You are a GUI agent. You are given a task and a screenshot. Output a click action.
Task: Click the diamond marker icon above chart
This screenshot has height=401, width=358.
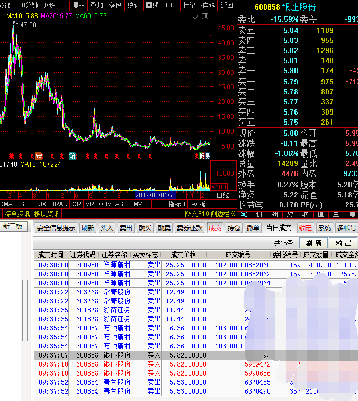tap(195, 16)
